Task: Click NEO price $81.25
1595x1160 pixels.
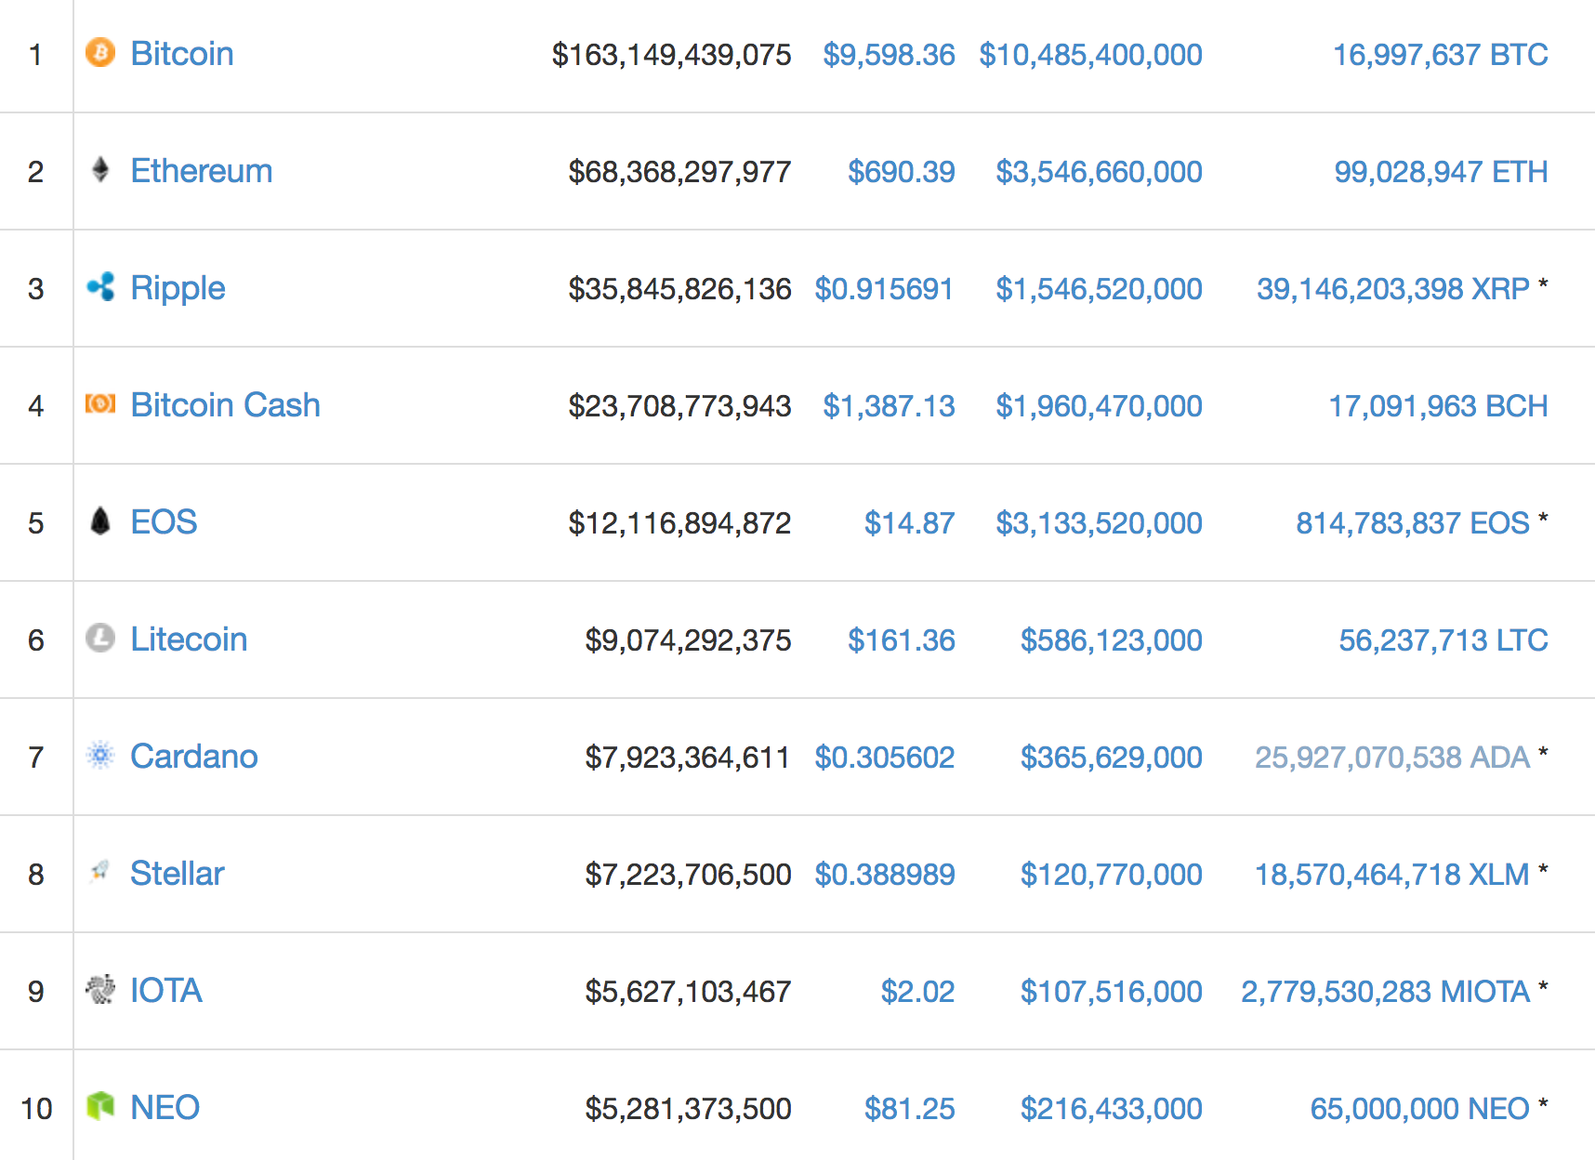Action: pyautogui.click(x=910, y=1109)
